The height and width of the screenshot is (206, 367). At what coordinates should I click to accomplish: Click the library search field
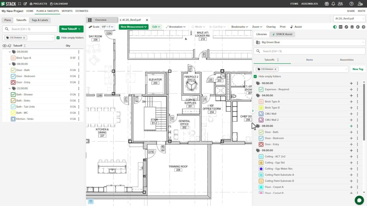(309, 51)
